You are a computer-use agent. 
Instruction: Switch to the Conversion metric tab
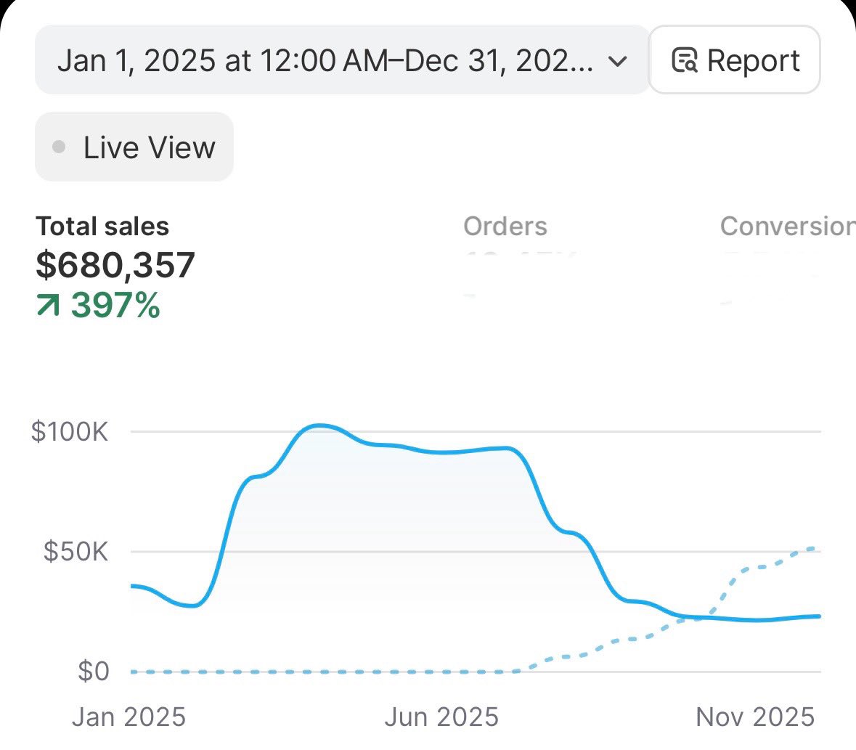point(788,226)
